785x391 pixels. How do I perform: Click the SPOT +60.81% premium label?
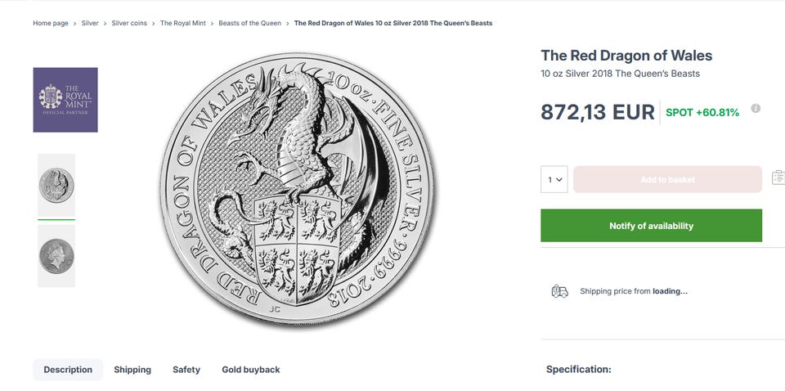coord(702,113)
